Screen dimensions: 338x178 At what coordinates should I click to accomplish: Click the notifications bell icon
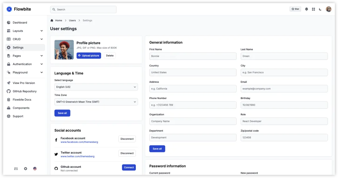[306, 9]
